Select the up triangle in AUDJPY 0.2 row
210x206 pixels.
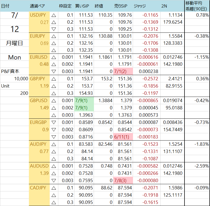coord(54,152)
